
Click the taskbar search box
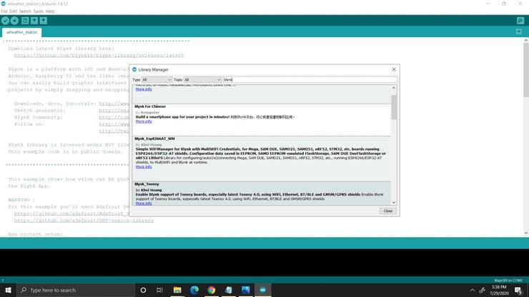click(76, 290)
